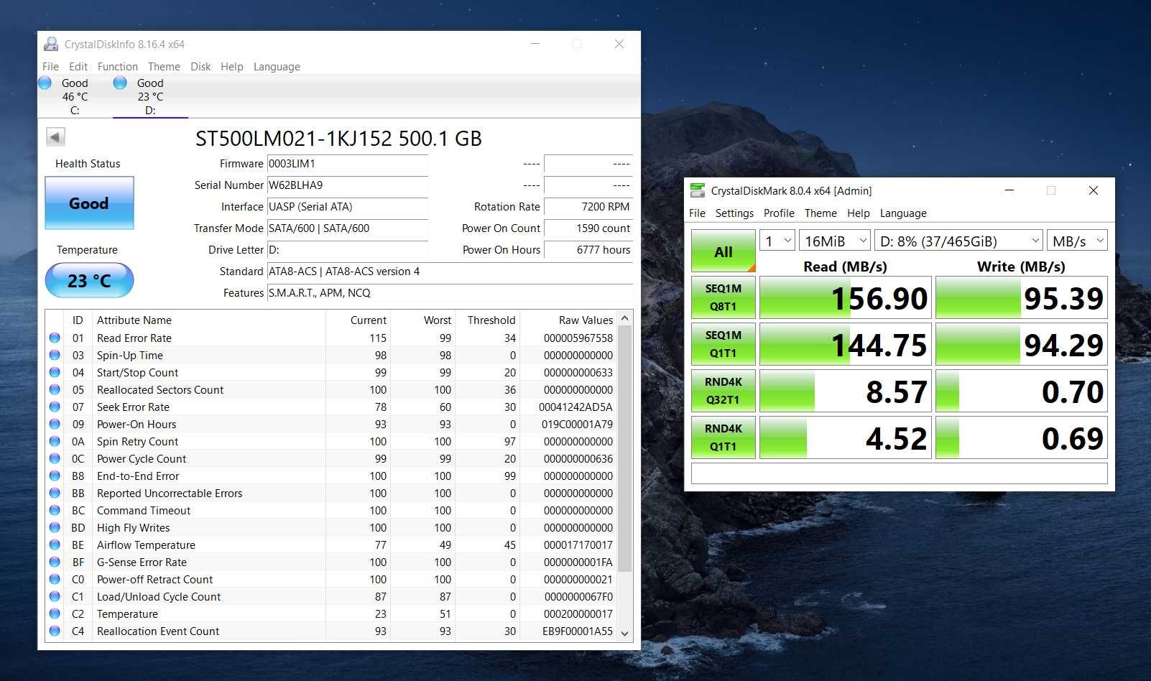The height and width of the screenshot is (681, 1151).
Task: Click the Transfer Mode SATA/600 field
Action: click(348, 228)
